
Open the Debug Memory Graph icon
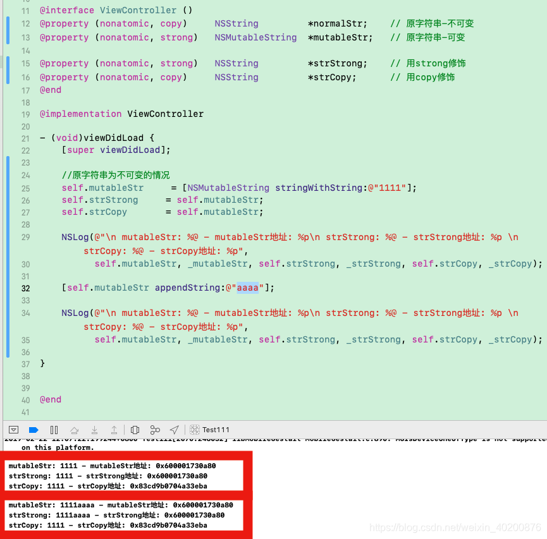click(155, 430)
